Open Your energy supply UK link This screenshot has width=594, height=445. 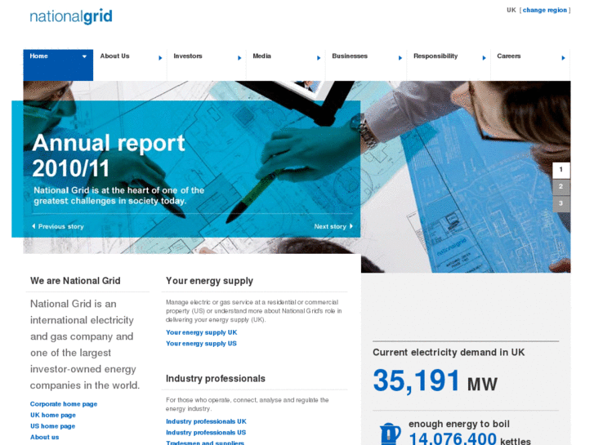point(202,332)
